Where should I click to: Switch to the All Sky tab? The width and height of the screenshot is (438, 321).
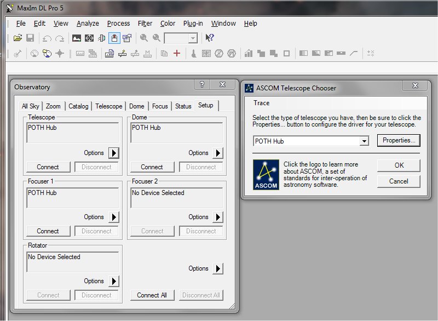pos(31,106)
